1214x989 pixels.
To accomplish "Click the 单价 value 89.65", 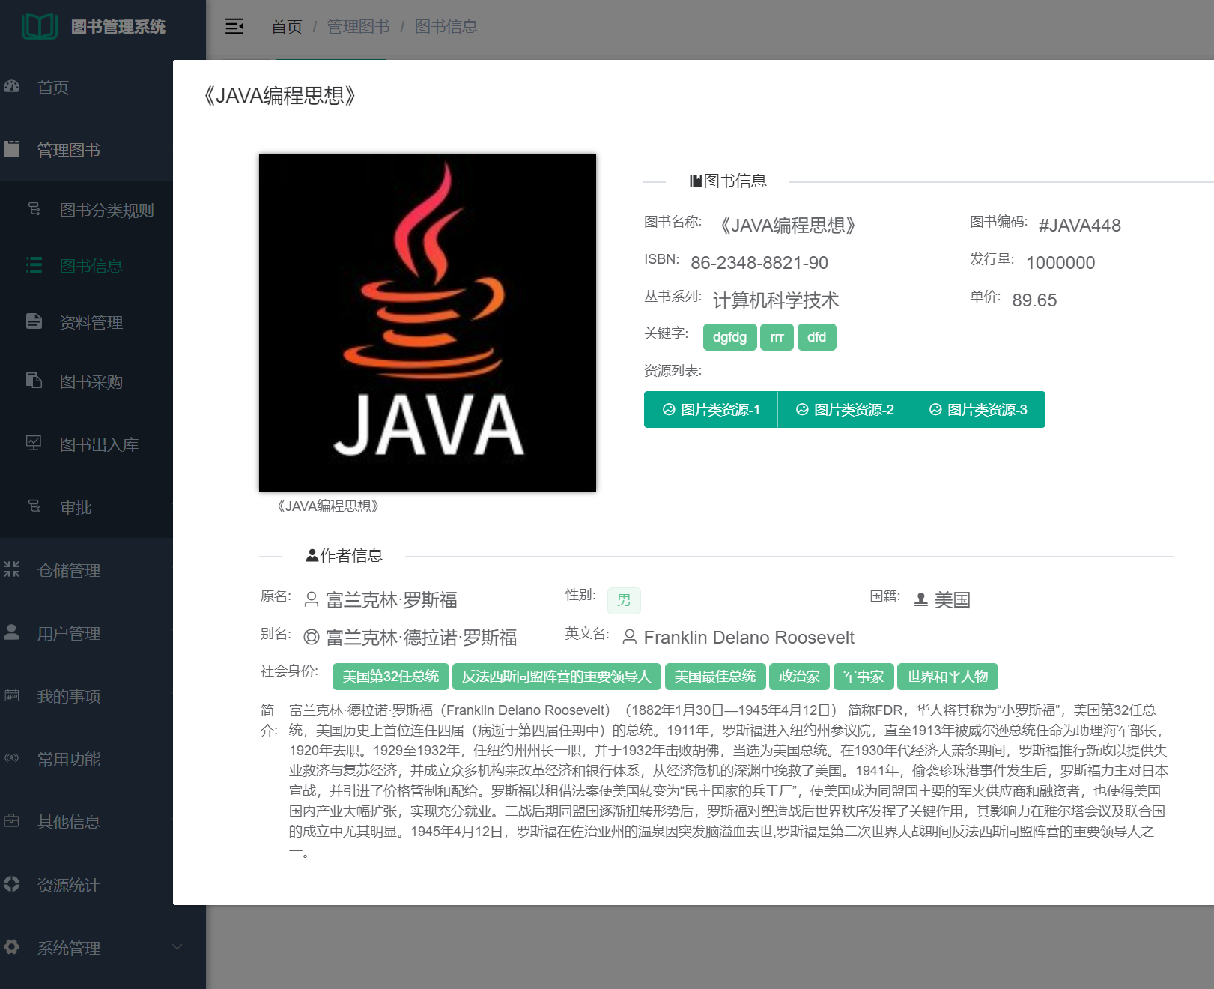I will 1034,300.
